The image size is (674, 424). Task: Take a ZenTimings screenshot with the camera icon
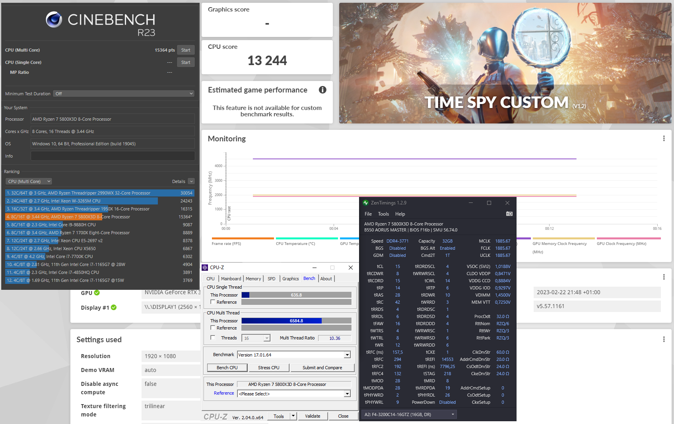[509, 214]
